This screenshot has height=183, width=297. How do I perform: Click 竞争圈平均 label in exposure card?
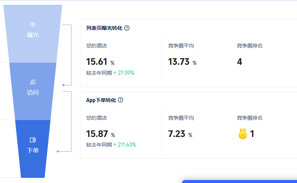181,46
